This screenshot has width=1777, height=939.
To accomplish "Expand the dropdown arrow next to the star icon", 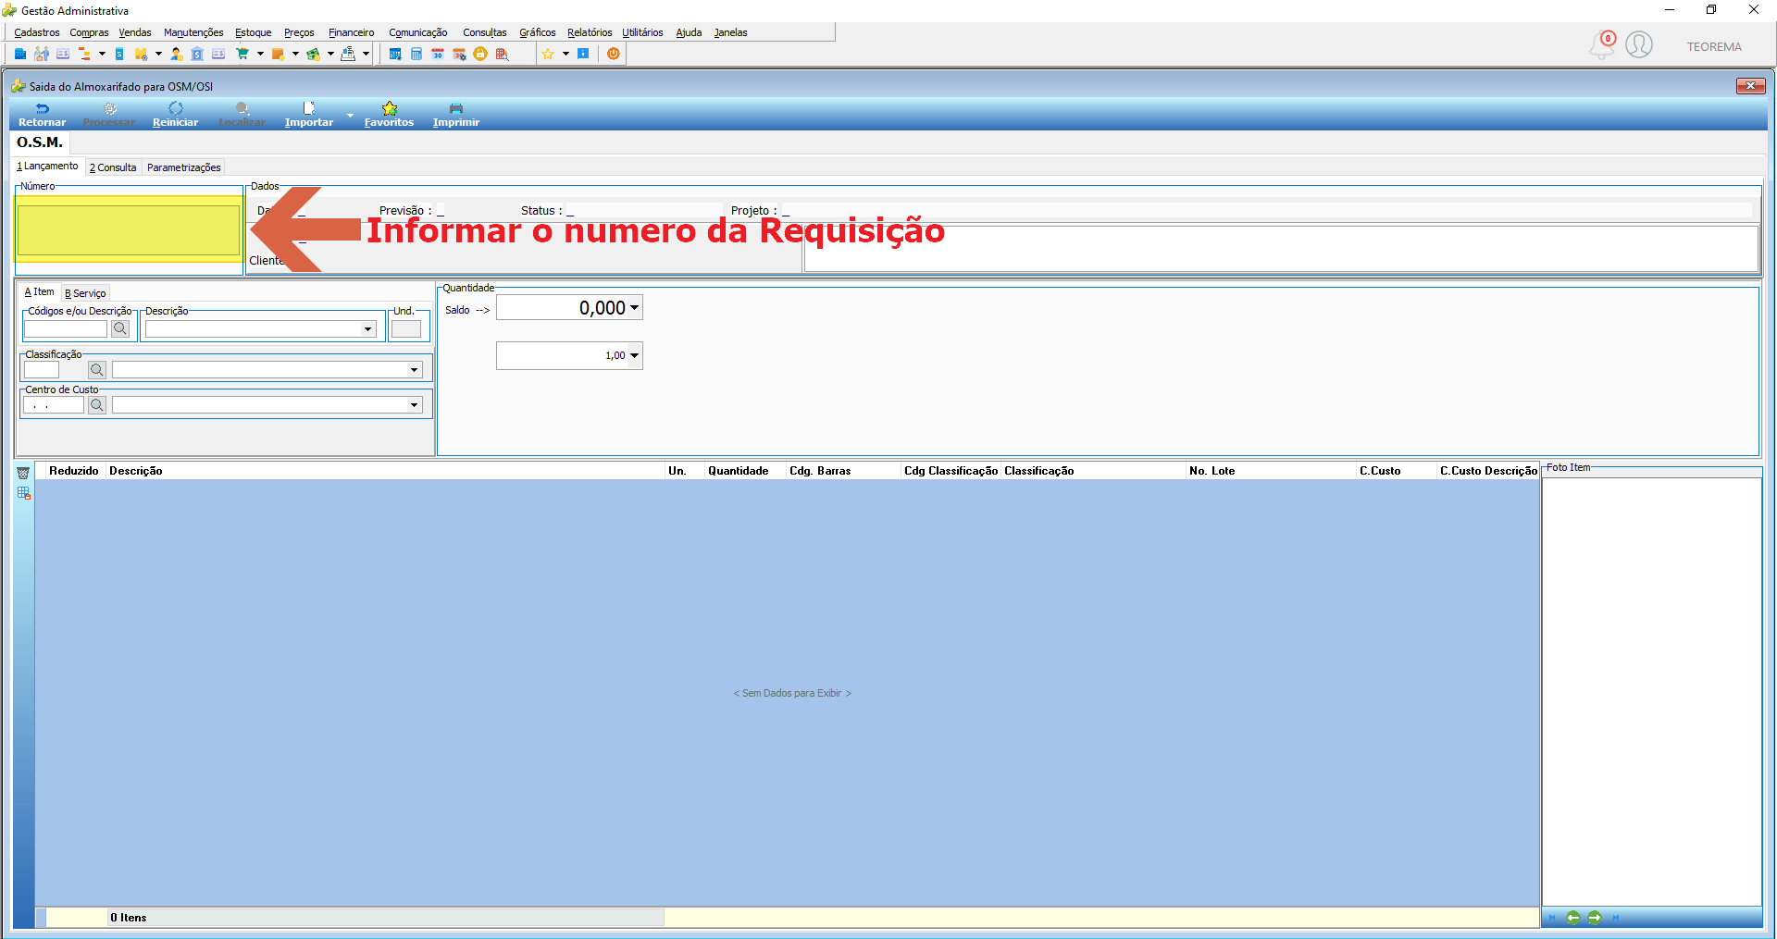I will coord(565,54).
